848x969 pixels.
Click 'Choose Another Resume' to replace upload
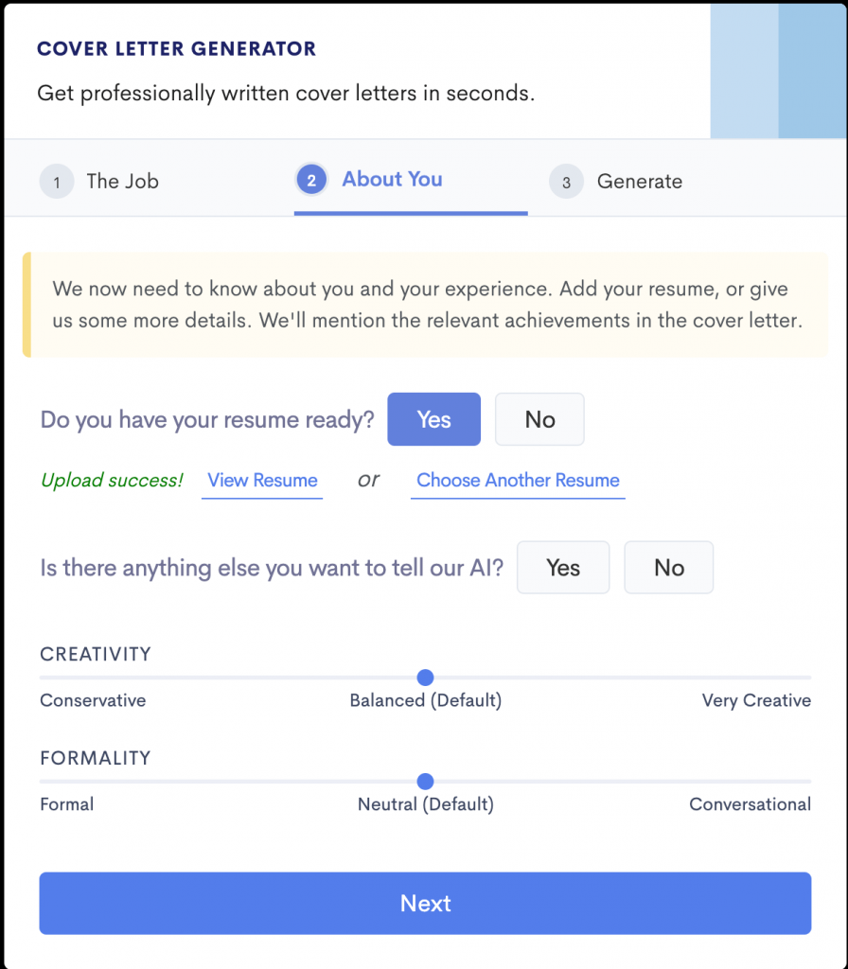coord(517,480)
